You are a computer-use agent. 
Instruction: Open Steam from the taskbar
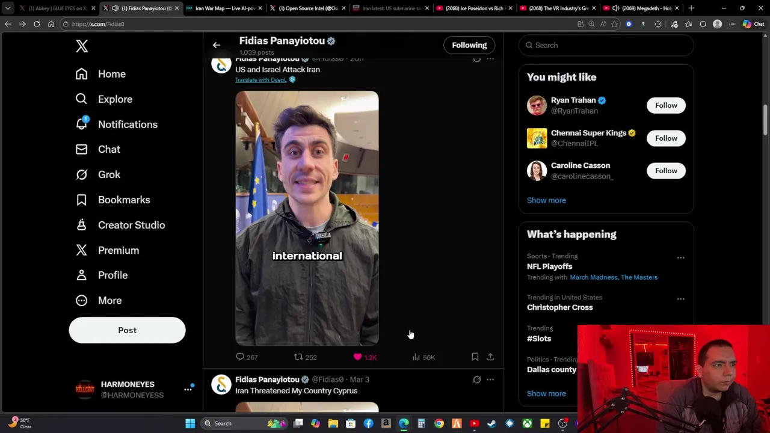pos(491,423)
